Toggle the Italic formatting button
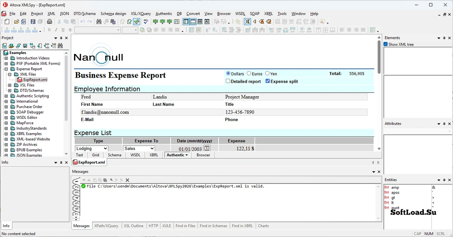The width and height of the screenshot is (453, 237). tap(56, 30)
